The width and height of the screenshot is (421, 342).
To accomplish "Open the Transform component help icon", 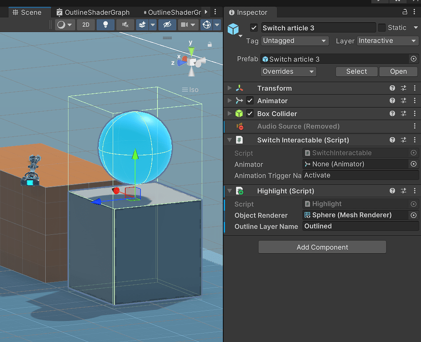I will pos(392,88).
